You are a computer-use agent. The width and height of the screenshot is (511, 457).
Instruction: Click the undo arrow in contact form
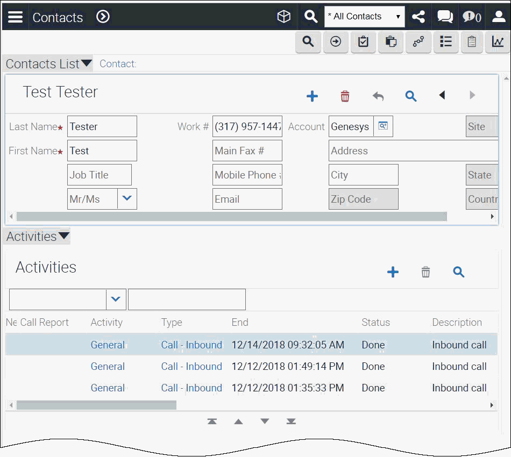(x=378, y=96)
